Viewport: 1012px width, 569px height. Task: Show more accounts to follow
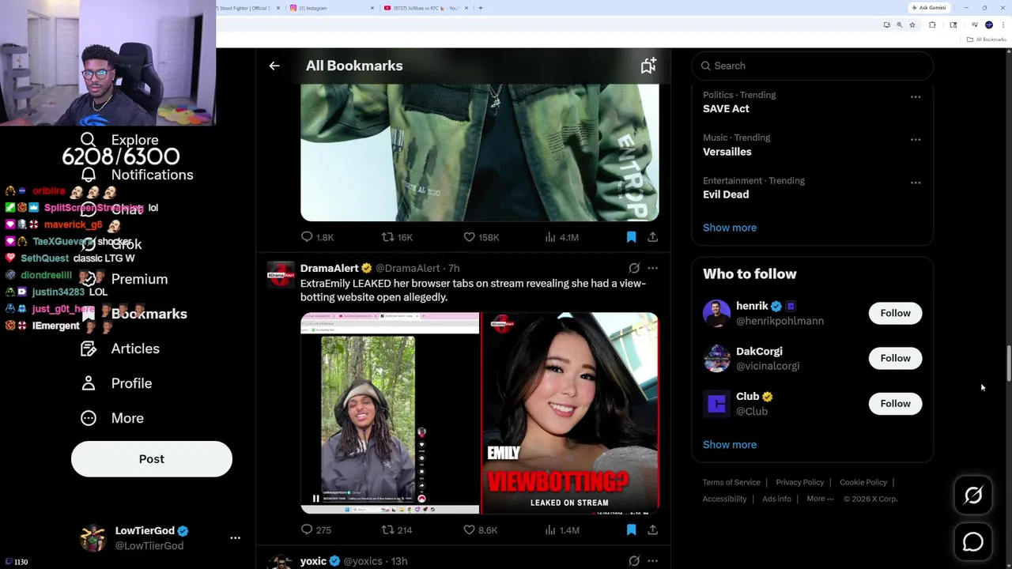coord(730,444)
